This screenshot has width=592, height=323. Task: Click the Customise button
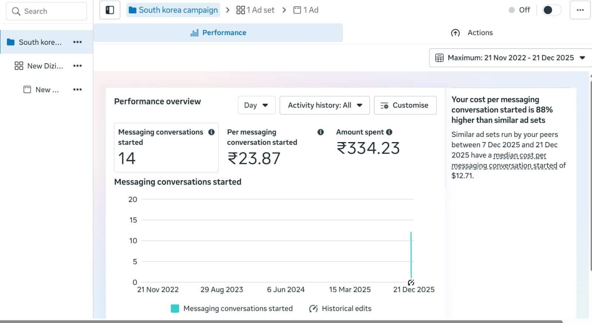coord(405,105)
